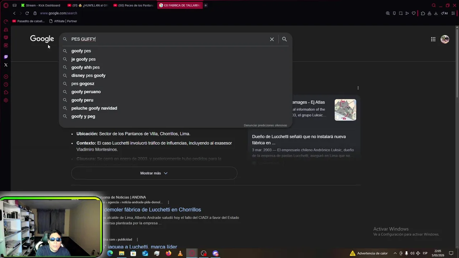Select suggestion "goofy peruano"
The width and height of the screenshot is (459, 258).
tap(176, 92)
